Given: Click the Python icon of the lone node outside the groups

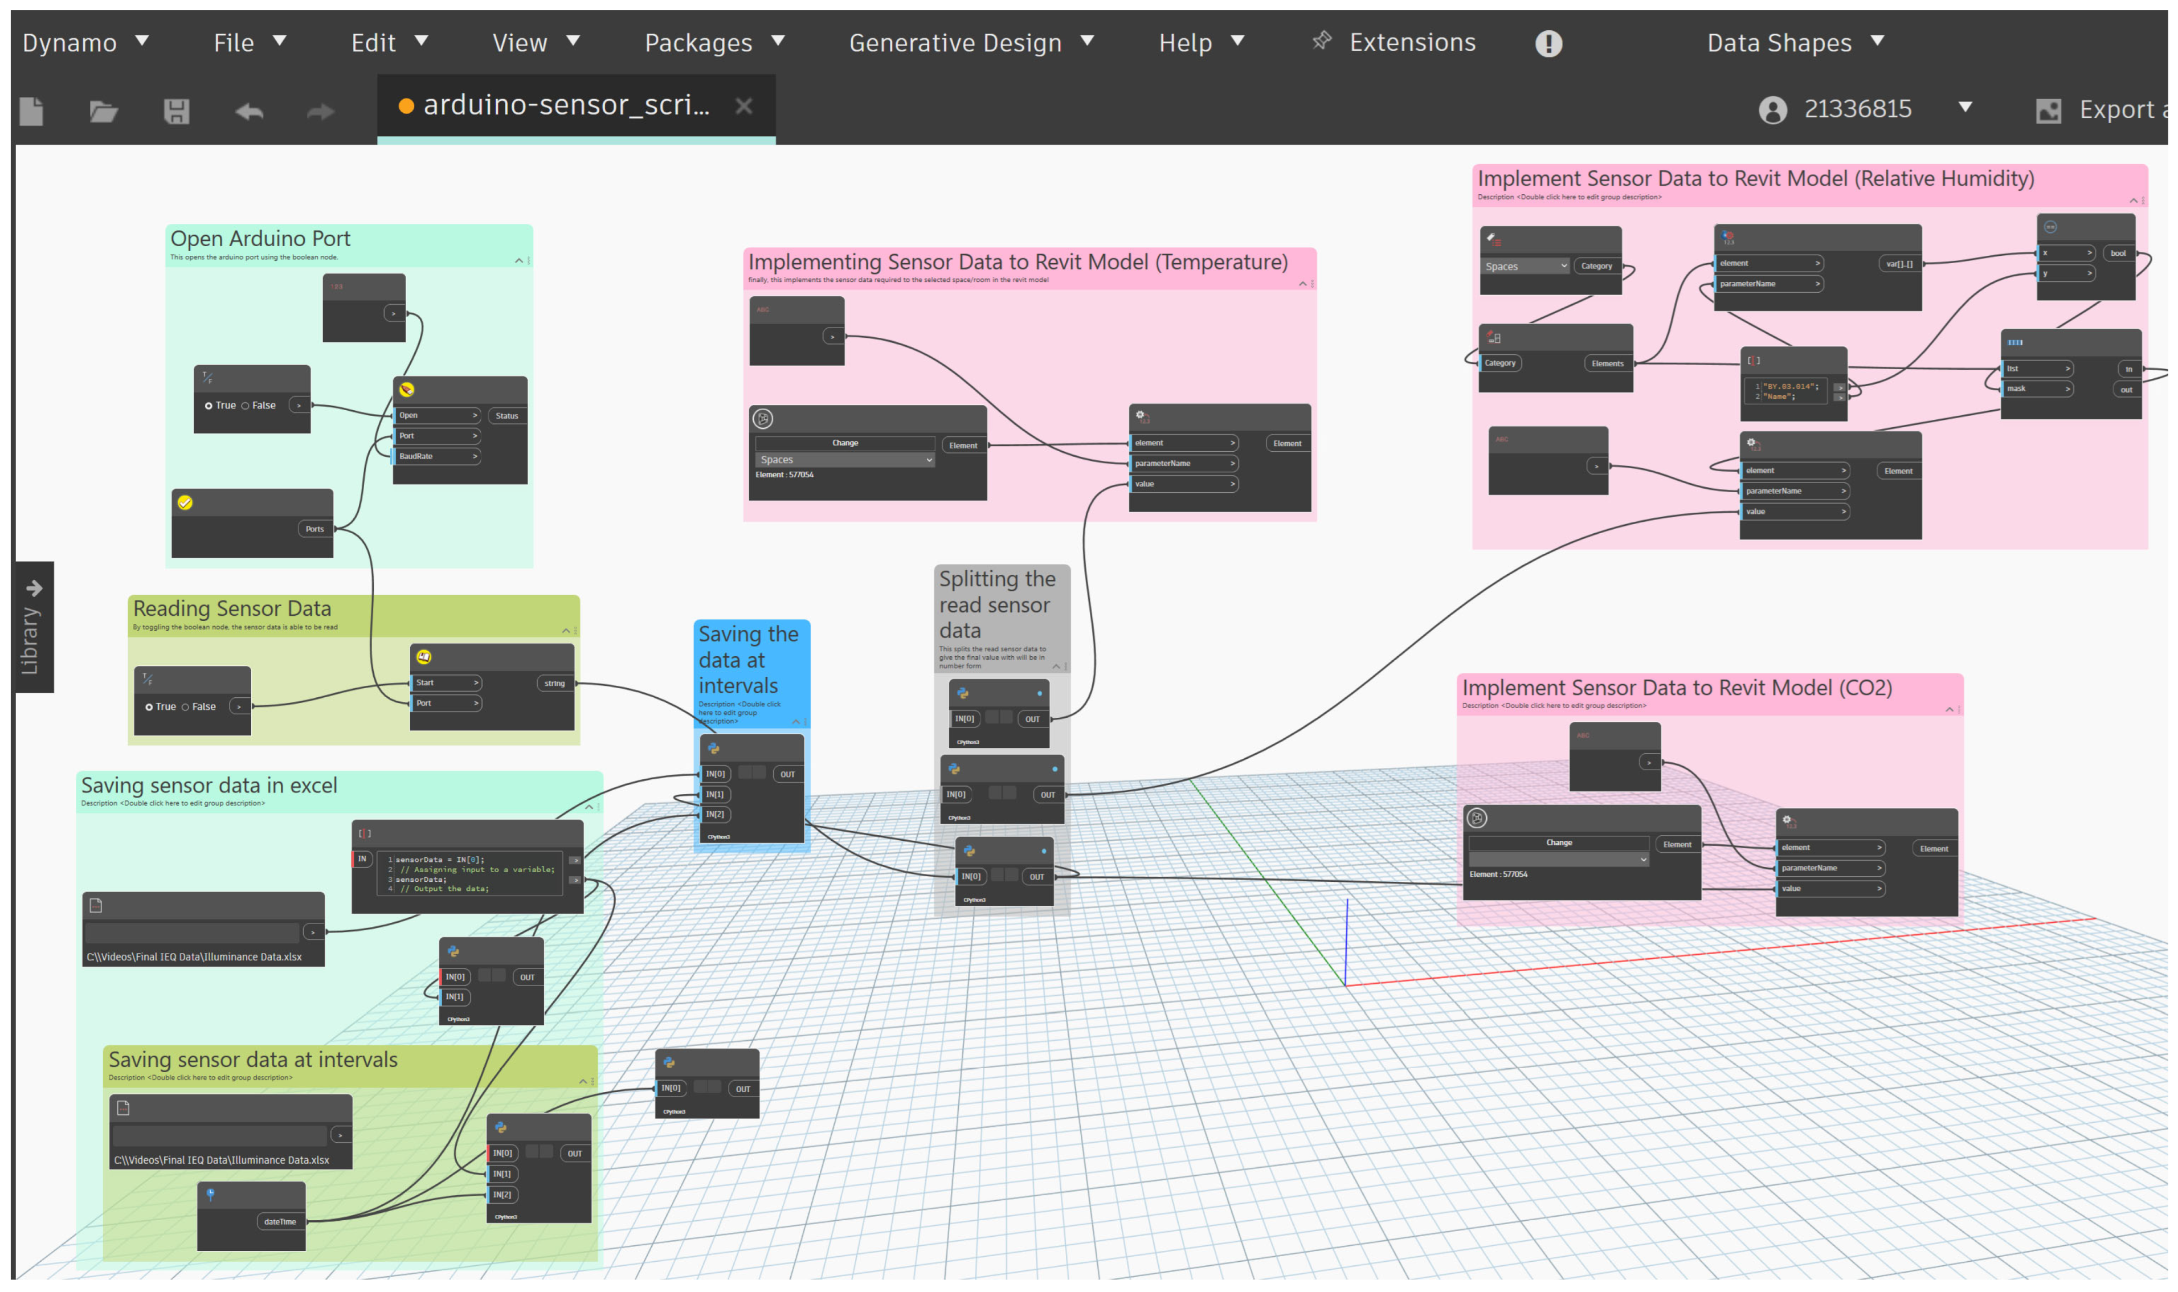Looking at the screenshot, I should (x=668, y=1062).
